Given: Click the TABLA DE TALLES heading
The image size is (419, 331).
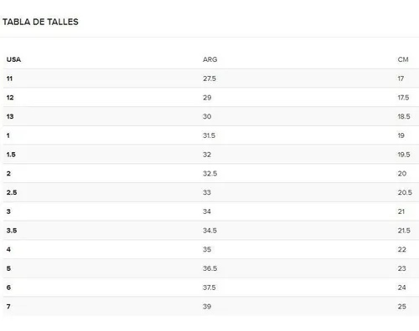Looking at the screenshot, I should [x=40, y=22].
